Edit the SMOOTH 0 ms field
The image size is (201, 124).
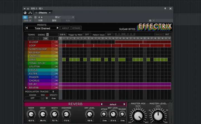[54, 98]
